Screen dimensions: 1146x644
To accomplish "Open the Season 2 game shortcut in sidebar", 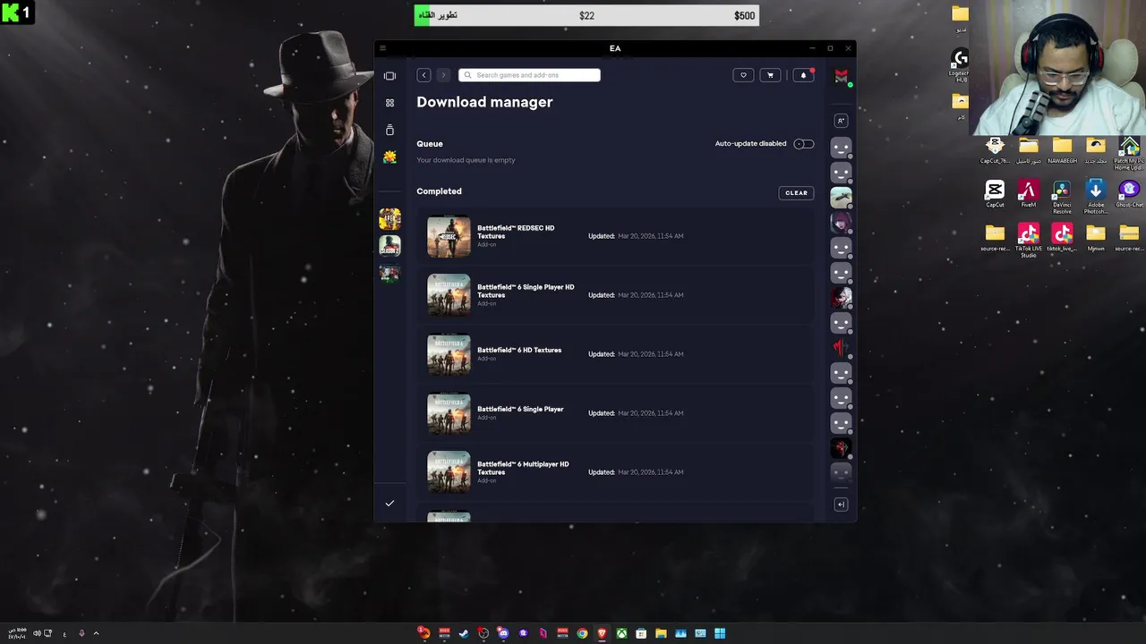I will pyautogui.click(x=389, y=245).
